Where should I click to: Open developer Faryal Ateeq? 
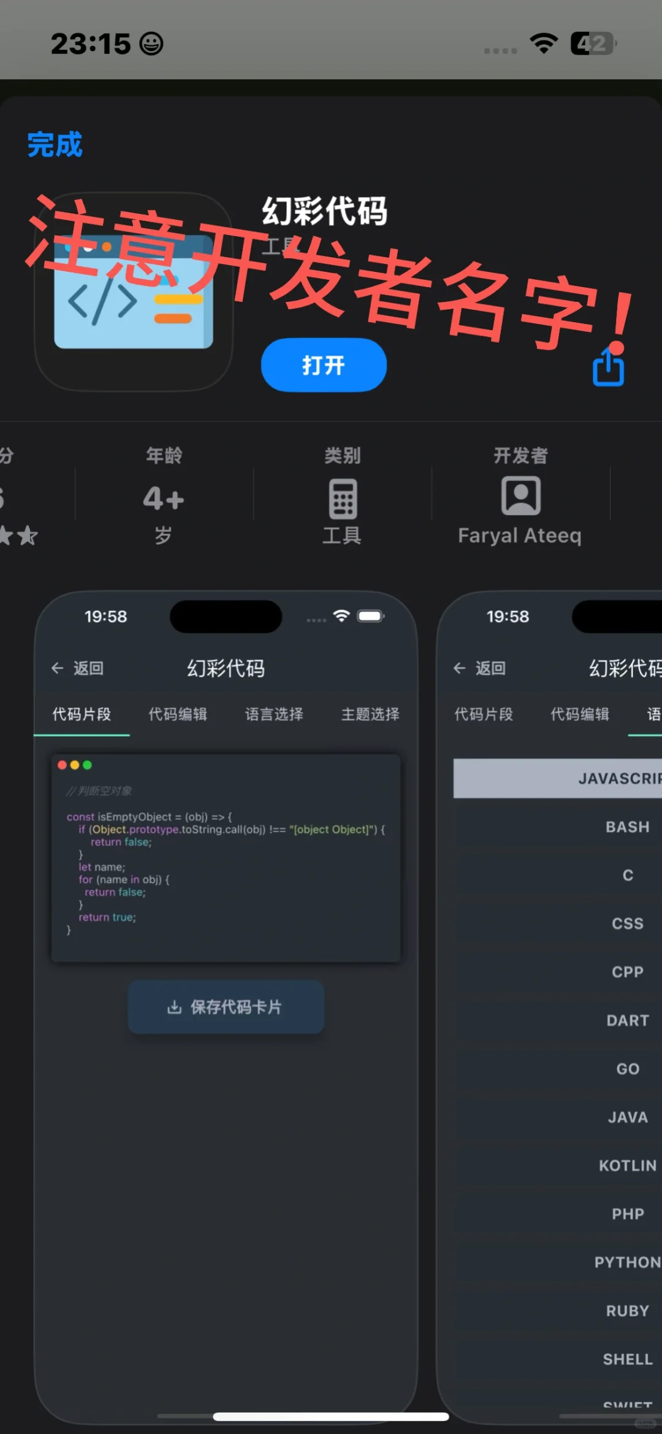coord(520,536)
